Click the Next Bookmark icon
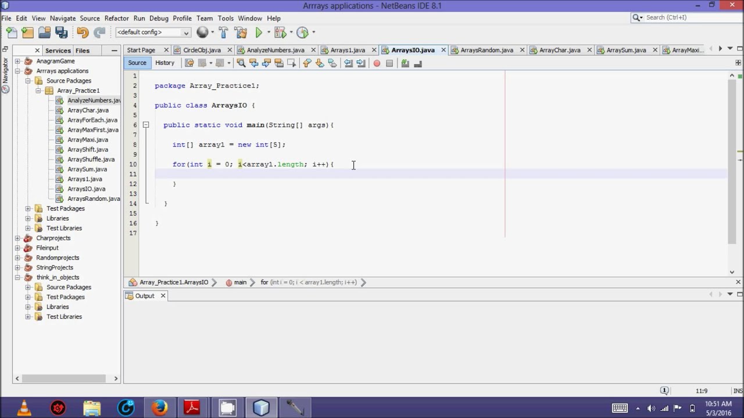Screen dimensions: 744x418 pyautogui.click(x=319, y=63)
